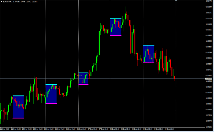This screenshot has height=132, width=214.
Task: Click the small arrow beside EURUSD,H1 title
Action: [x=1, y=2]
